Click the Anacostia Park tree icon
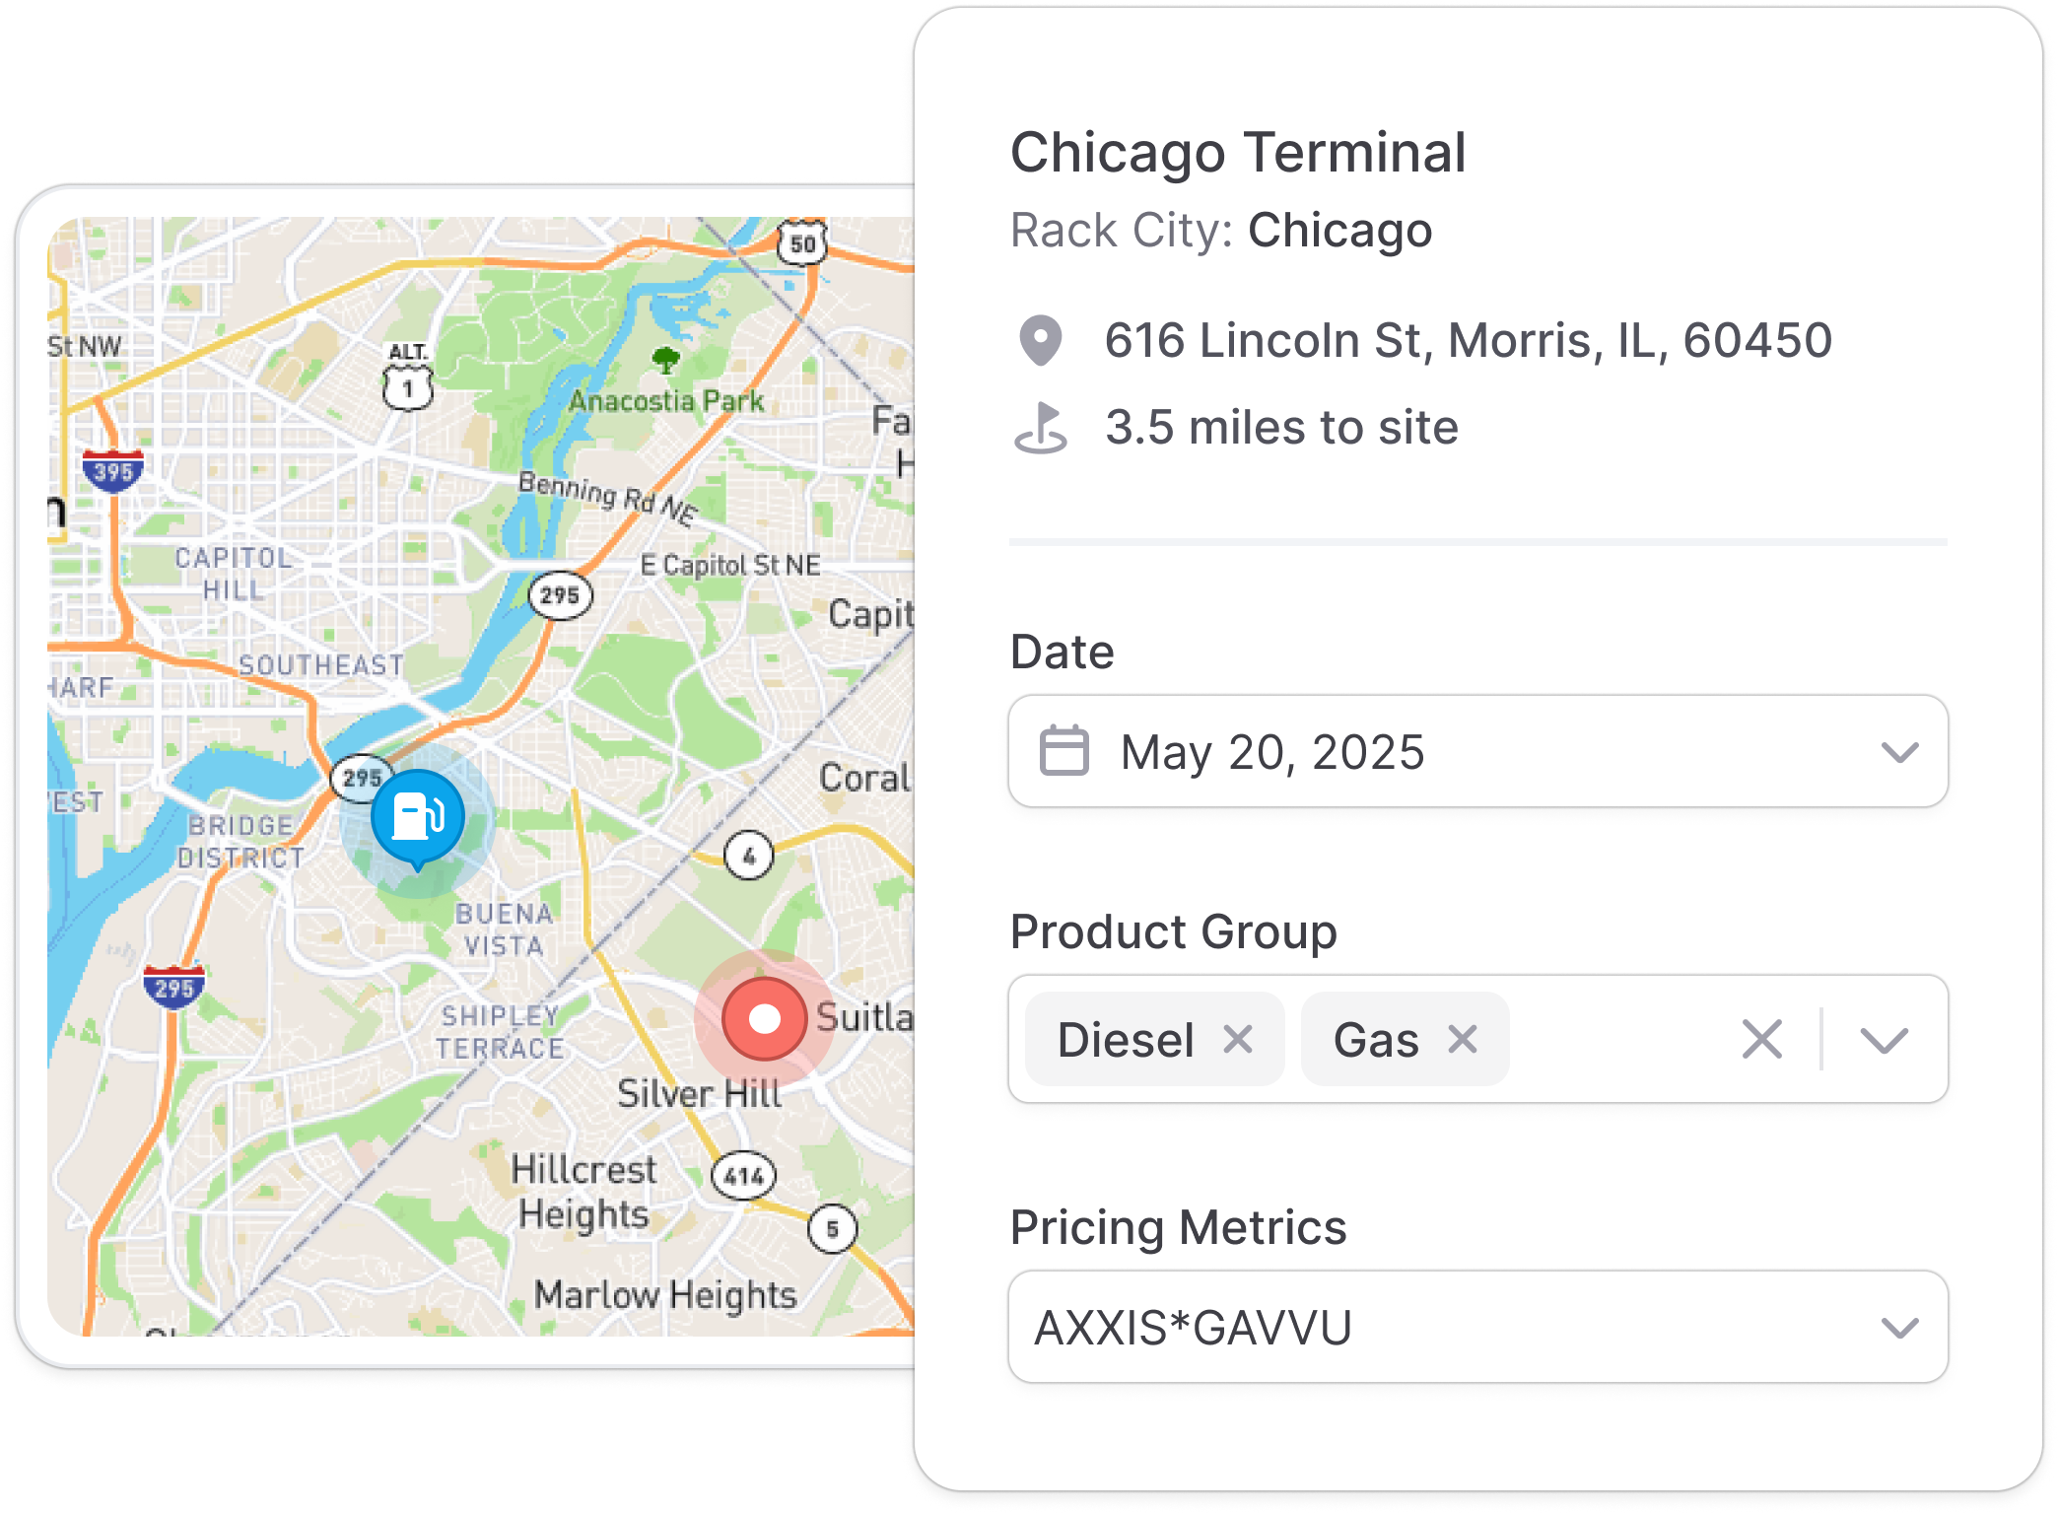The image size is (2058, 1514). coord(666,360)
